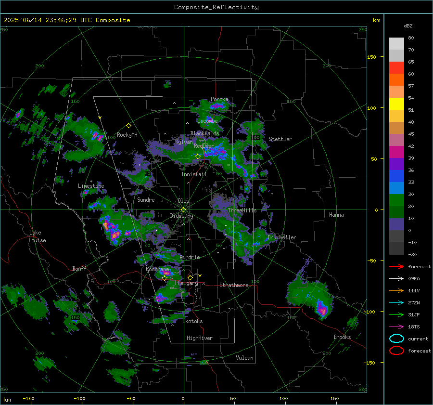Click the 09EA legend label text
The height and width of the screenshot is (405, 433).
pos(414,279)
